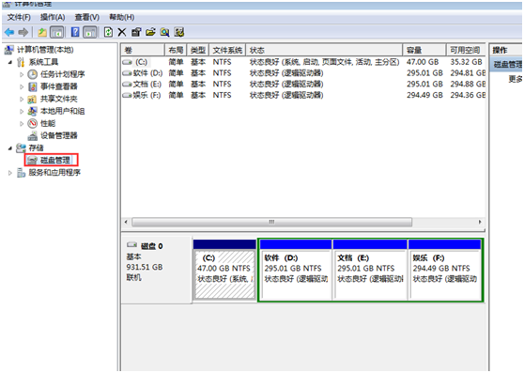Toggle the show/hide console tree icon
Viewport: 524px width, 373px height.
click(56, 33)
